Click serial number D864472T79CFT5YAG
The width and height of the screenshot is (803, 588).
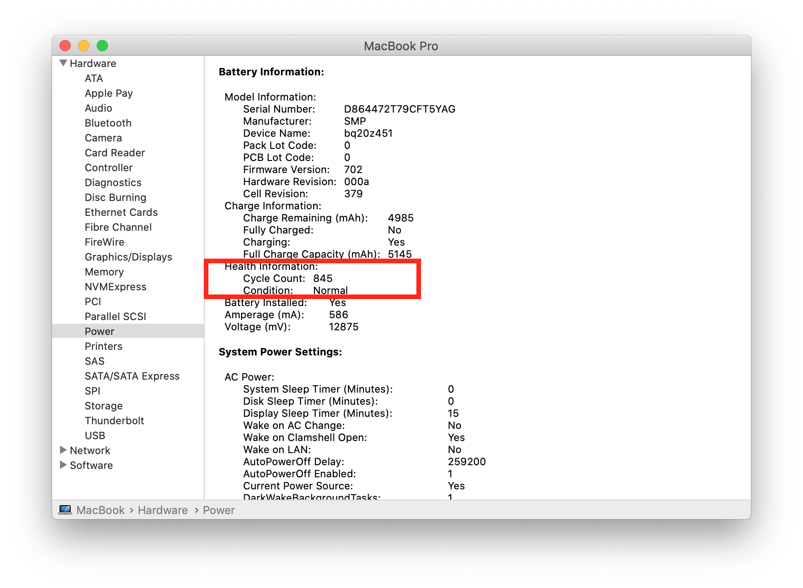(400, 109)
